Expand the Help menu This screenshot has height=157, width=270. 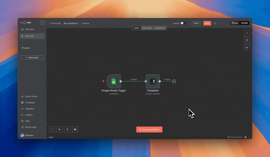[31, 121]
